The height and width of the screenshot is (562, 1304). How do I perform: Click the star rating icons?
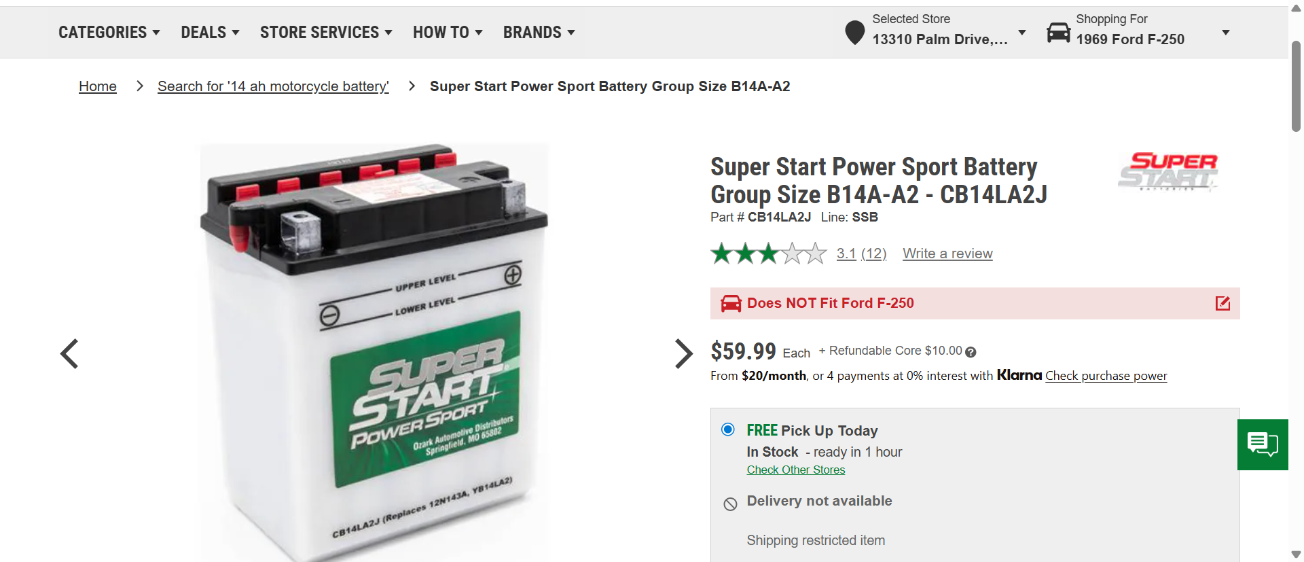point(769,253)
